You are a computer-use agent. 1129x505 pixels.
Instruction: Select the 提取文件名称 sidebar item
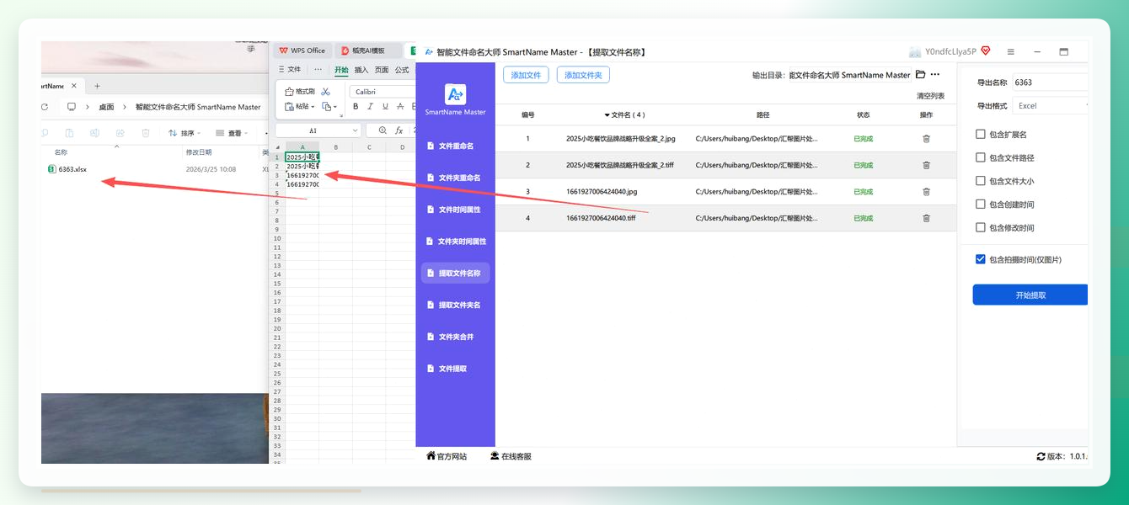(455, 273)
